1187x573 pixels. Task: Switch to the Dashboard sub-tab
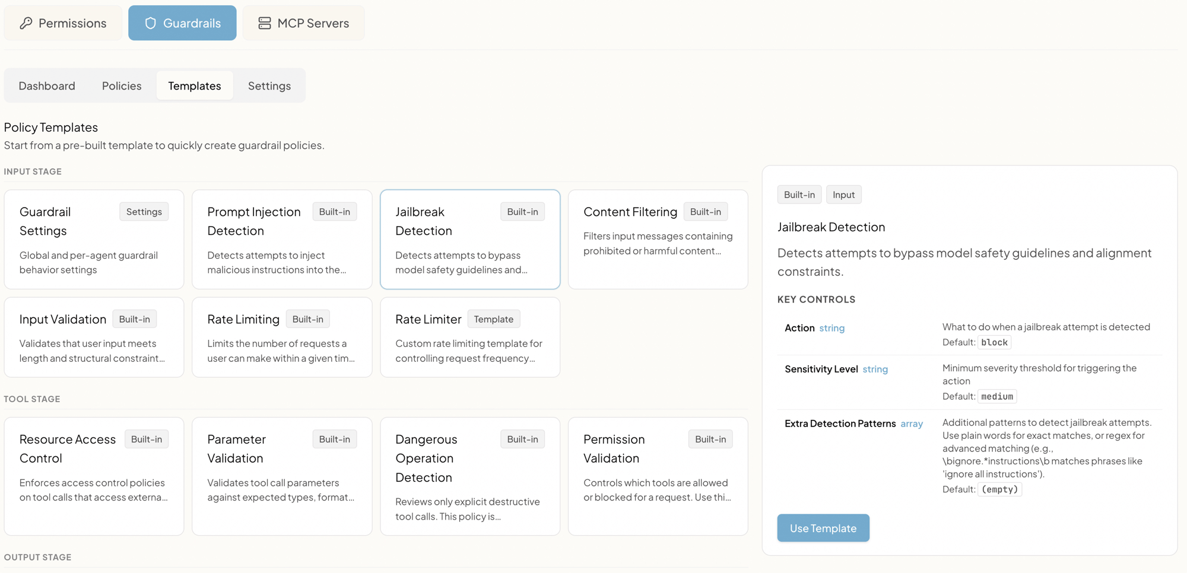47,85
